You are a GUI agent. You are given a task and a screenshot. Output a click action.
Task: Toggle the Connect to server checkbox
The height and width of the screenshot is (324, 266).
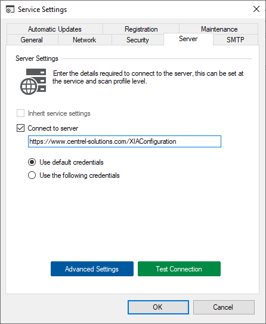[x=20, y=128]
